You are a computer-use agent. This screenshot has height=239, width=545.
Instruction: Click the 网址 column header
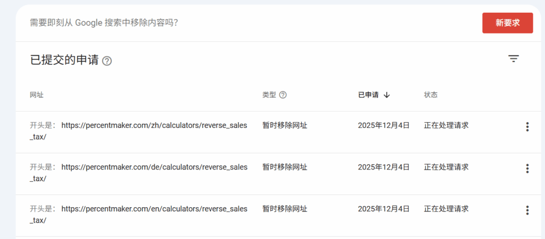click(37, 95)
